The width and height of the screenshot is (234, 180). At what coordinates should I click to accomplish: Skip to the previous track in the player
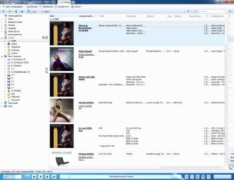(34, 177)
